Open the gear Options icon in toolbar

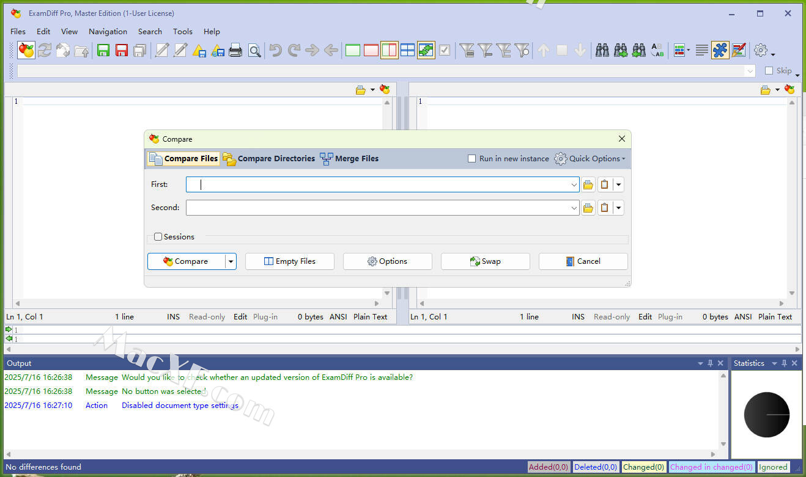pos(761,51)
